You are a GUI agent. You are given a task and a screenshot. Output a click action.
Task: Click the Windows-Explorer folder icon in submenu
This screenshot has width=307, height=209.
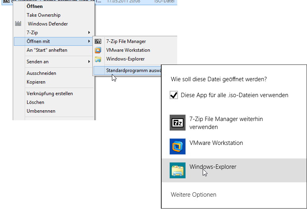(x=98, y=59)
